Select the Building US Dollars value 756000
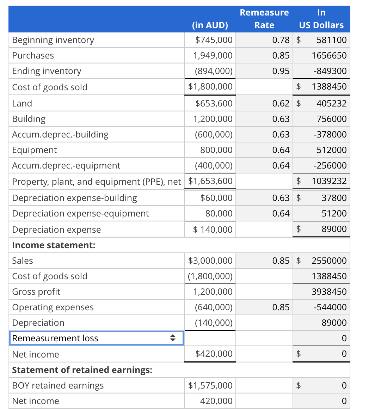This screenshot has height=409, width=387. tap(321, 119)
